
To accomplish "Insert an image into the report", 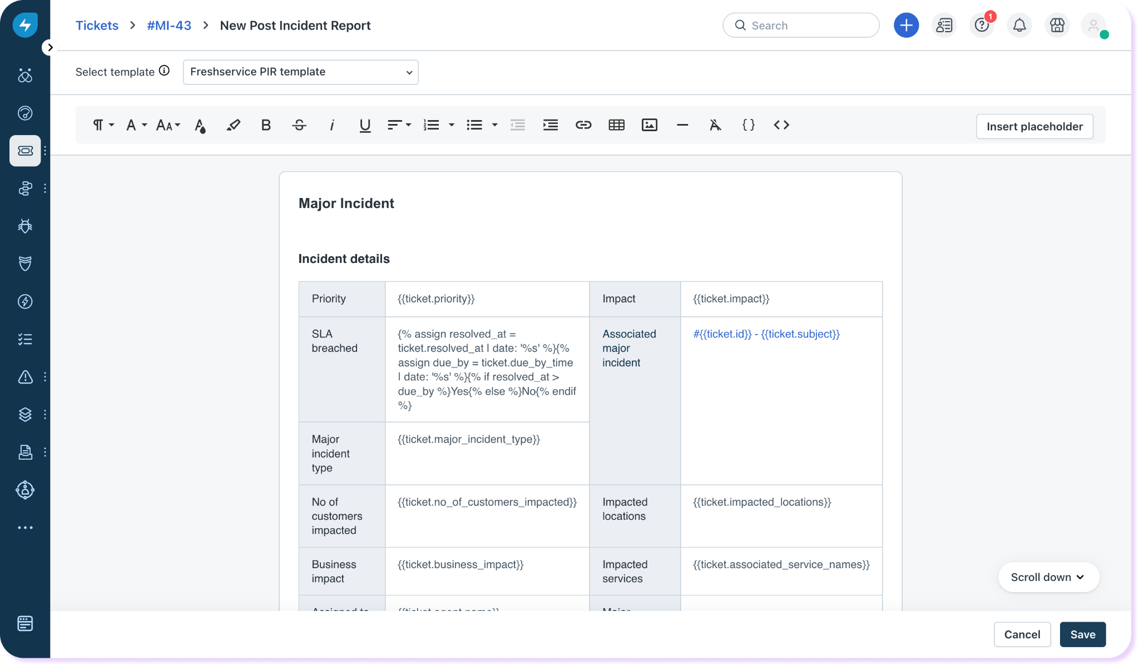I will (x=649, y=125).
